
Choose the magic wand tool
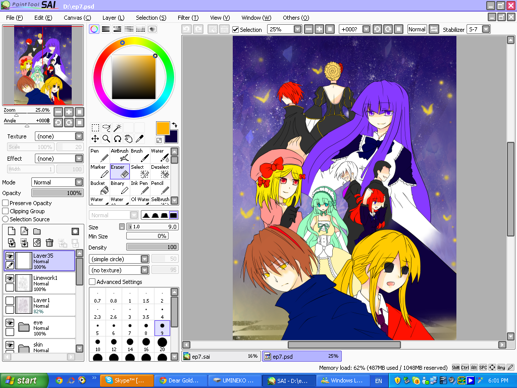(x=117, y=128)
